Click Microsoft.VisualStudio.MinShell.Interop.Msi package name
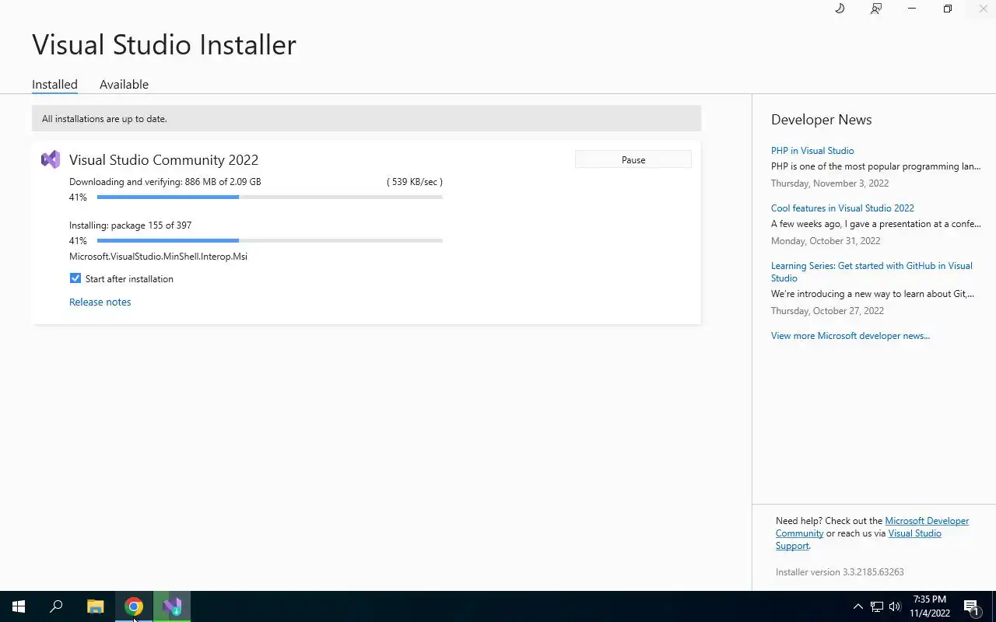The width and height of the screenshot is (996, 622). click(x=158, y=257)
